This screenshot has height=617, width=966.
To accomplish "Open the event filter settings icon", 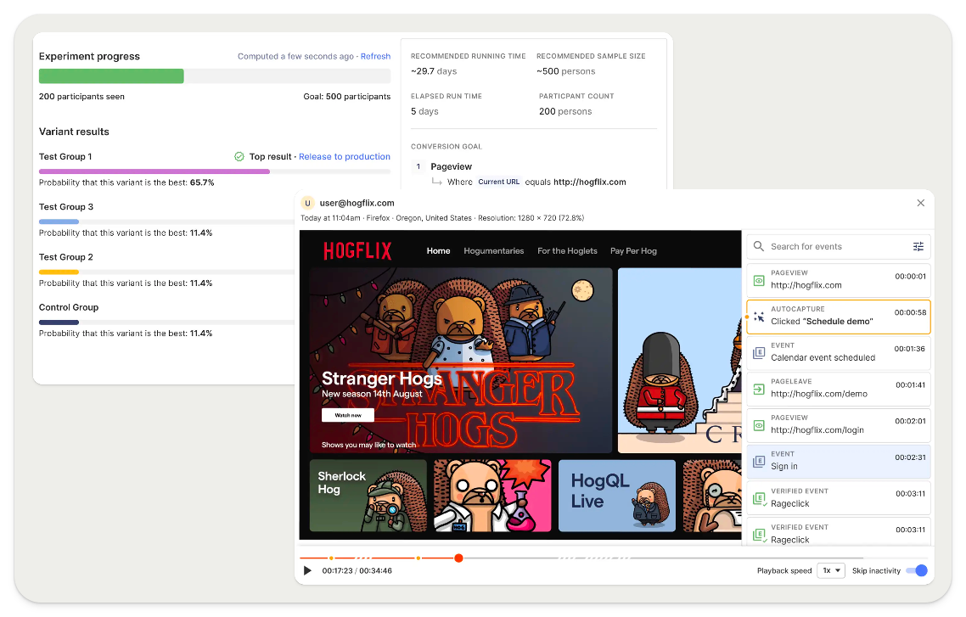I will pyautogui.click(x=918, y=247).
